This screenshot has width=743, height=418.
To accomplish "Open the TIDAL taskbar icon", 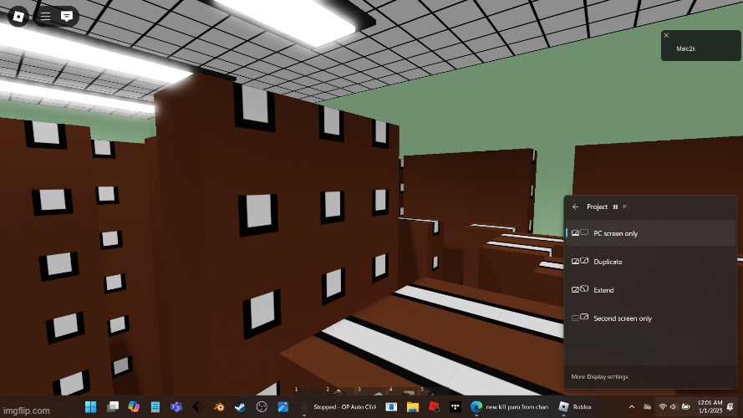I will tap(455, 406).
